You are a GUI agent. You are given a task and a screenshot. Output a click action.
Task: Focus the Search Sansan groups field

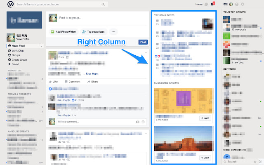(x=61, y=5)
